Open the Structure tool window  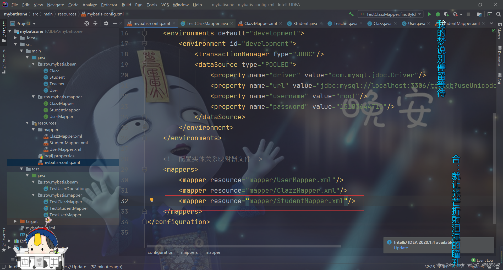point(4,61)
